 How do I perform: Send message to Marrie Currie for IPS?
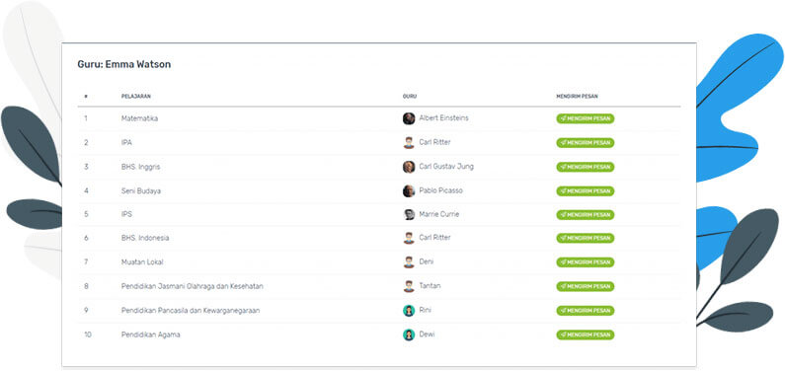(586, 214)
